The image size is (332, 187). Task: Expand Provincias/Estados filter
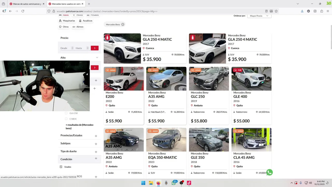click(96, 136)
